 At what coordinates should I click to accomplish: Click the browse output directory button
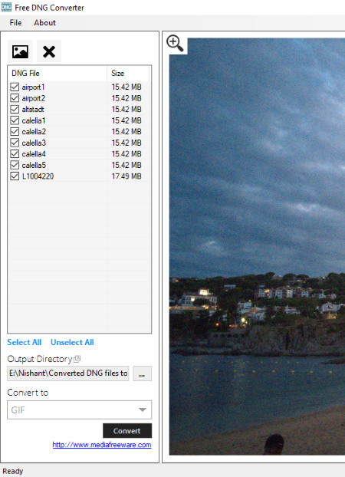(x=142, y=373)
